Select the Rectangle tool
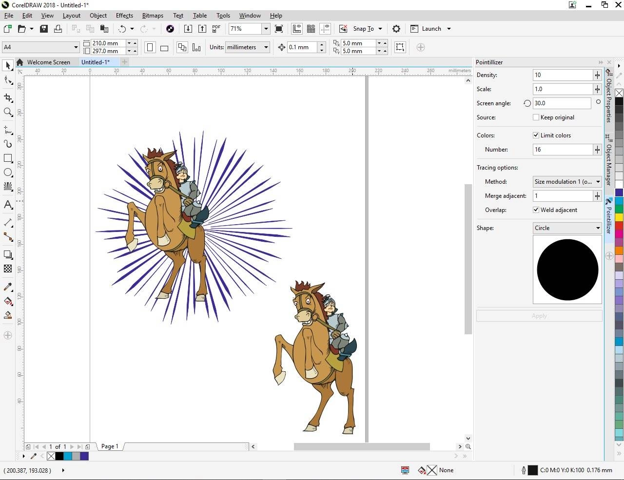The image size is (624, 480). pyautogui.click(x=8, y=158)
